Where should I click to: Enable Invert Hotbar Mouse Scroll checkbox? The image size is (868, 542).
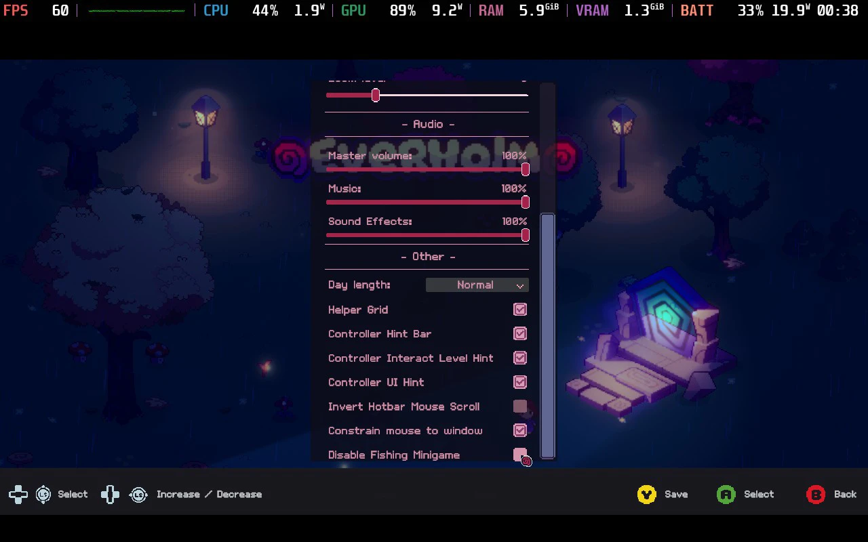pyautogui.click(x=520, y=406)
